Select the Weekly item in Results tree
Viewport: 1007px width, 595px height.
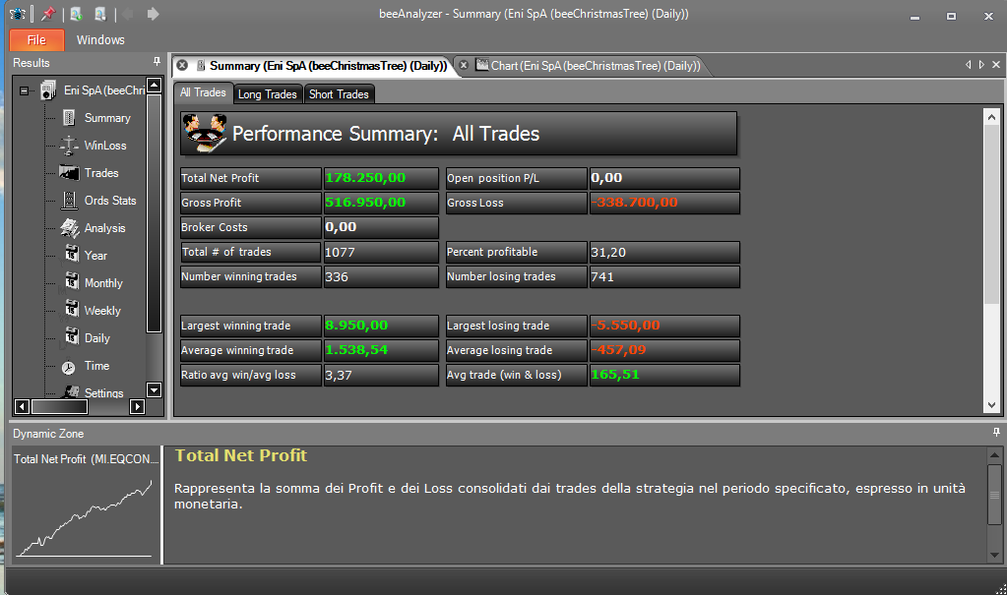click(x=102, y=311)
